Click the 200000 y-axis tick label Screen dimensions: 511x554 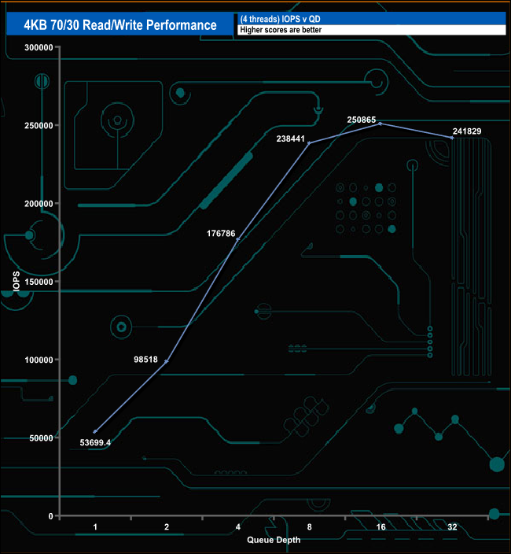[x=39, y=204]
